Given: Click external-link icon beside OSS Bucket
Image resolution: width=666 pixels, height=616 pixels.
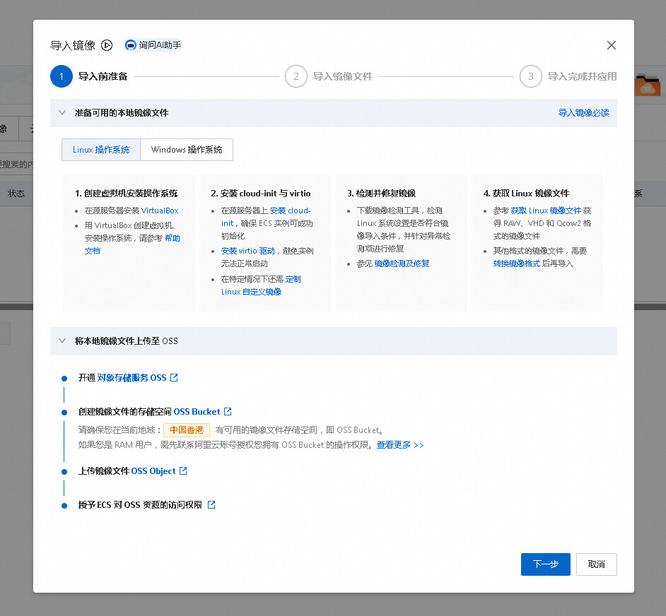Looking at the screenshot, I should tap(228, 411).
